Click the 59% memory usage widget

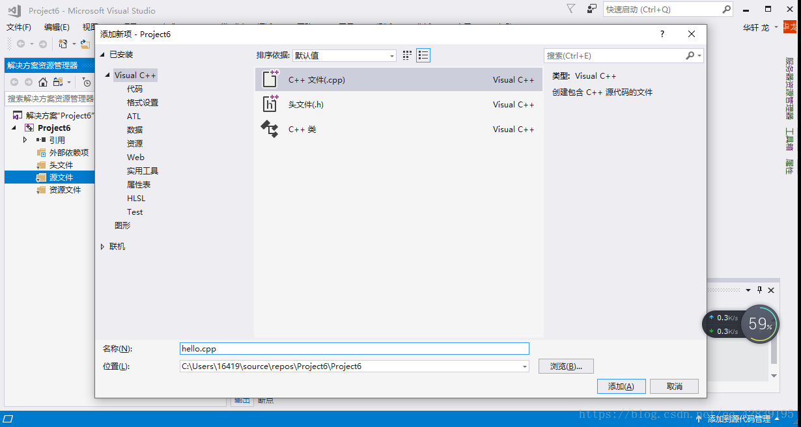click(760, 324)
